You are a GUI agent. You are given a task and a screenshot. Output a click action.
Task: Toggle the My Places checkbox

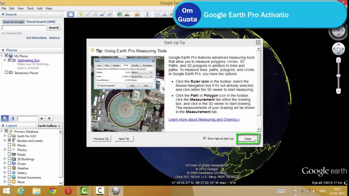6,56
